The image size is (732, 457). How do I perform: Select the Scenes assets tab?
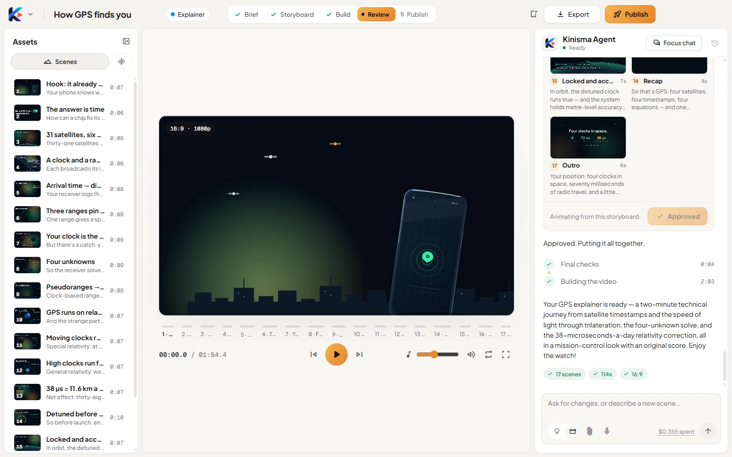click(60, 61)
